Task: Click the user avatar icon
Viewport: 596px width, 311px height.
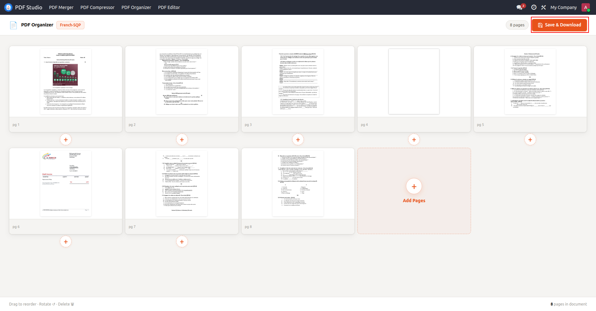Action: [x=586, y=7]
